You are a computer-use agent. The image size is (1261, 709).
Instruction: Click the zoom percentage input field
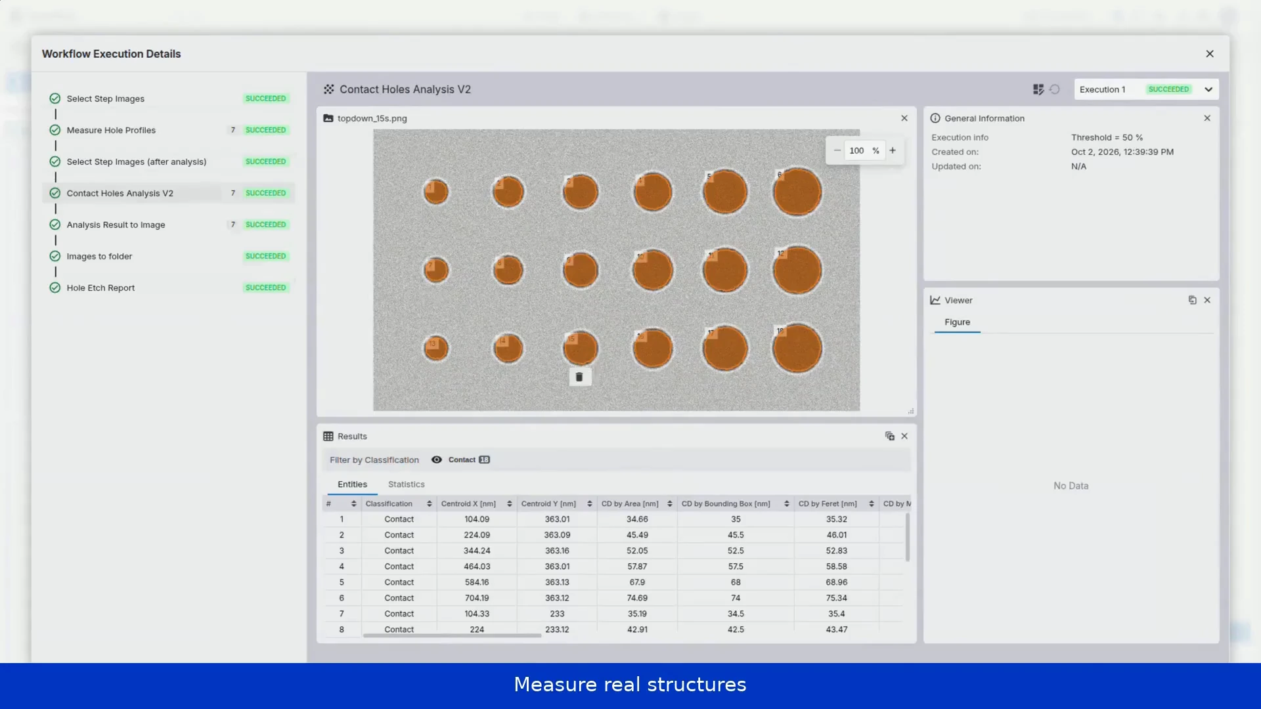(864, 150)
